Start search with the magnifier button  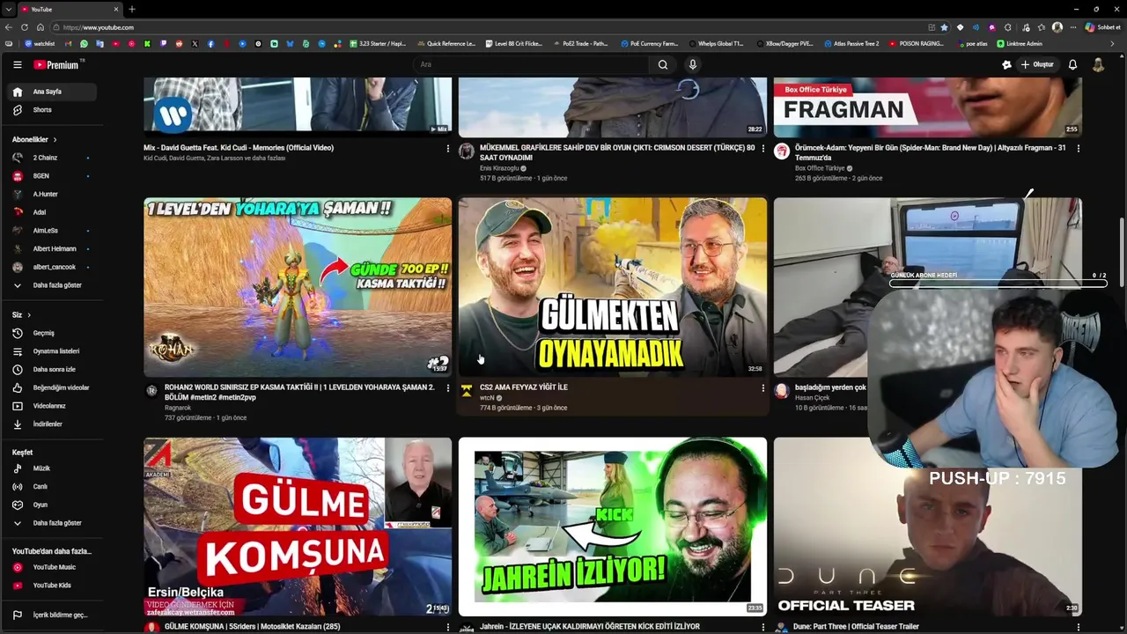[663, 64]
